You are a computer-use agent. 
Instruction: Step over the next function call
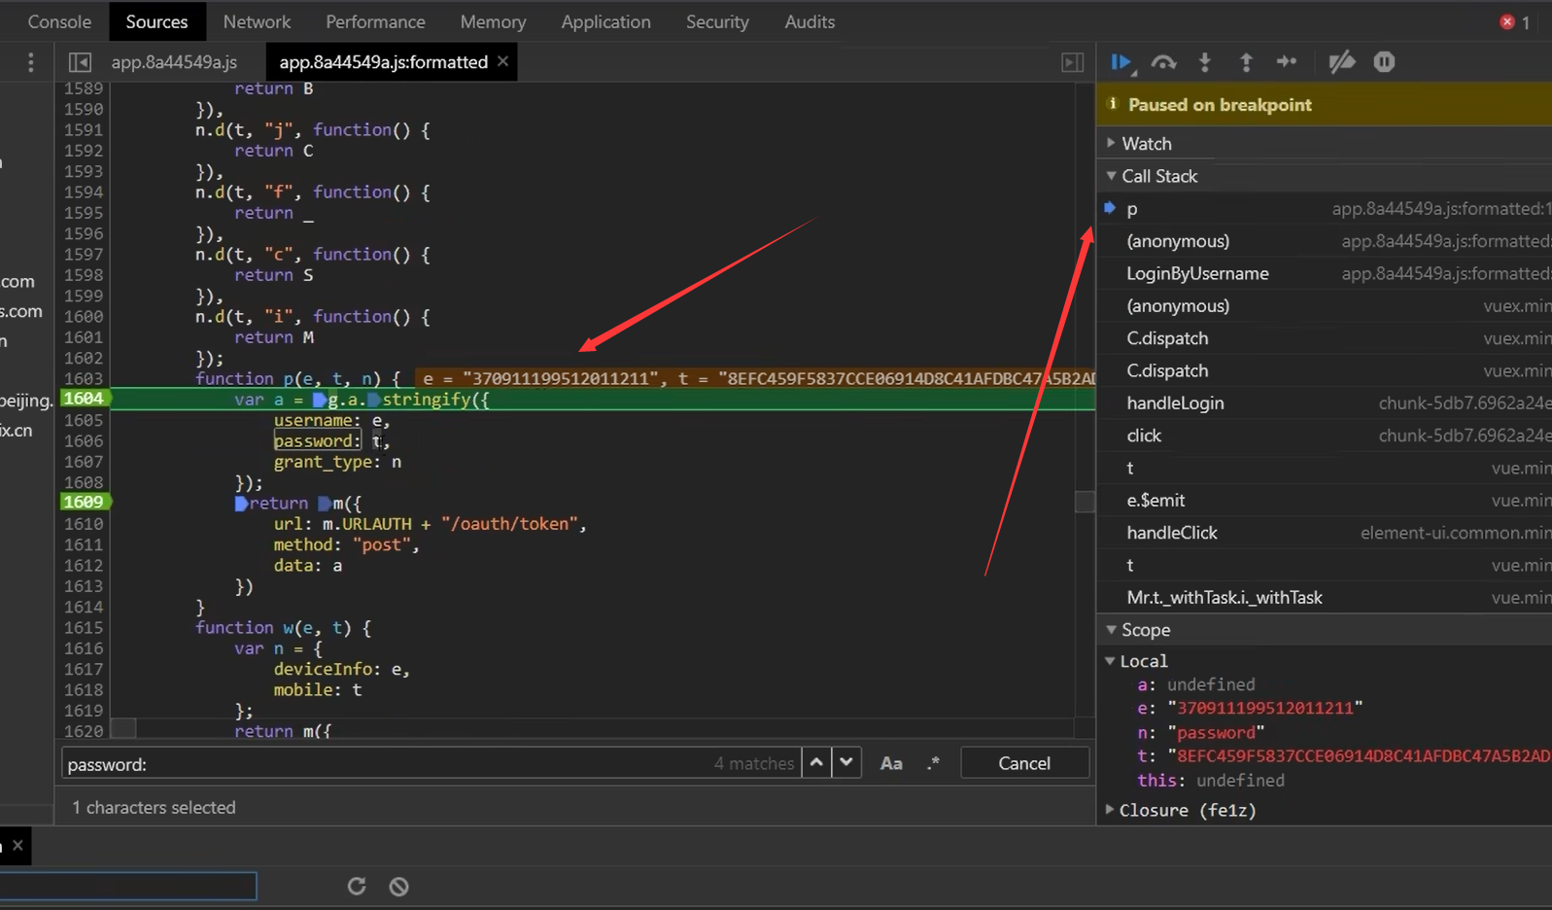pyautogui.click(x=1163, y=62)
